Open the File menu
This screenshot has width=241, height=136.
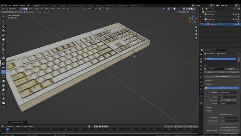tap(6, 5)
